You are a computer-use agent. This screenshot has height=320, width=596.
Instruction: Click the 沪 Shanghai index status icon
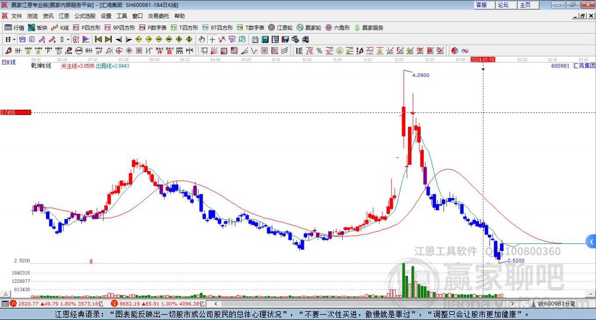pos(13,304)
